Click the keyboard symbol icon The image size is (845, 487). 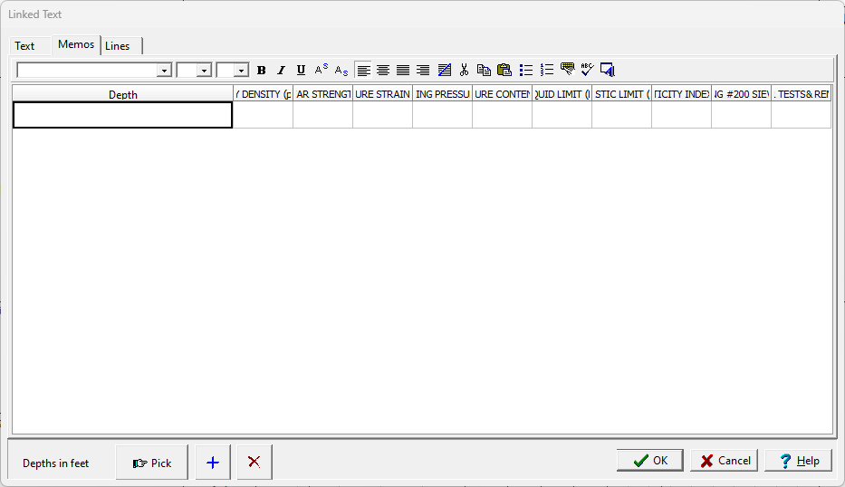[567, 69]
